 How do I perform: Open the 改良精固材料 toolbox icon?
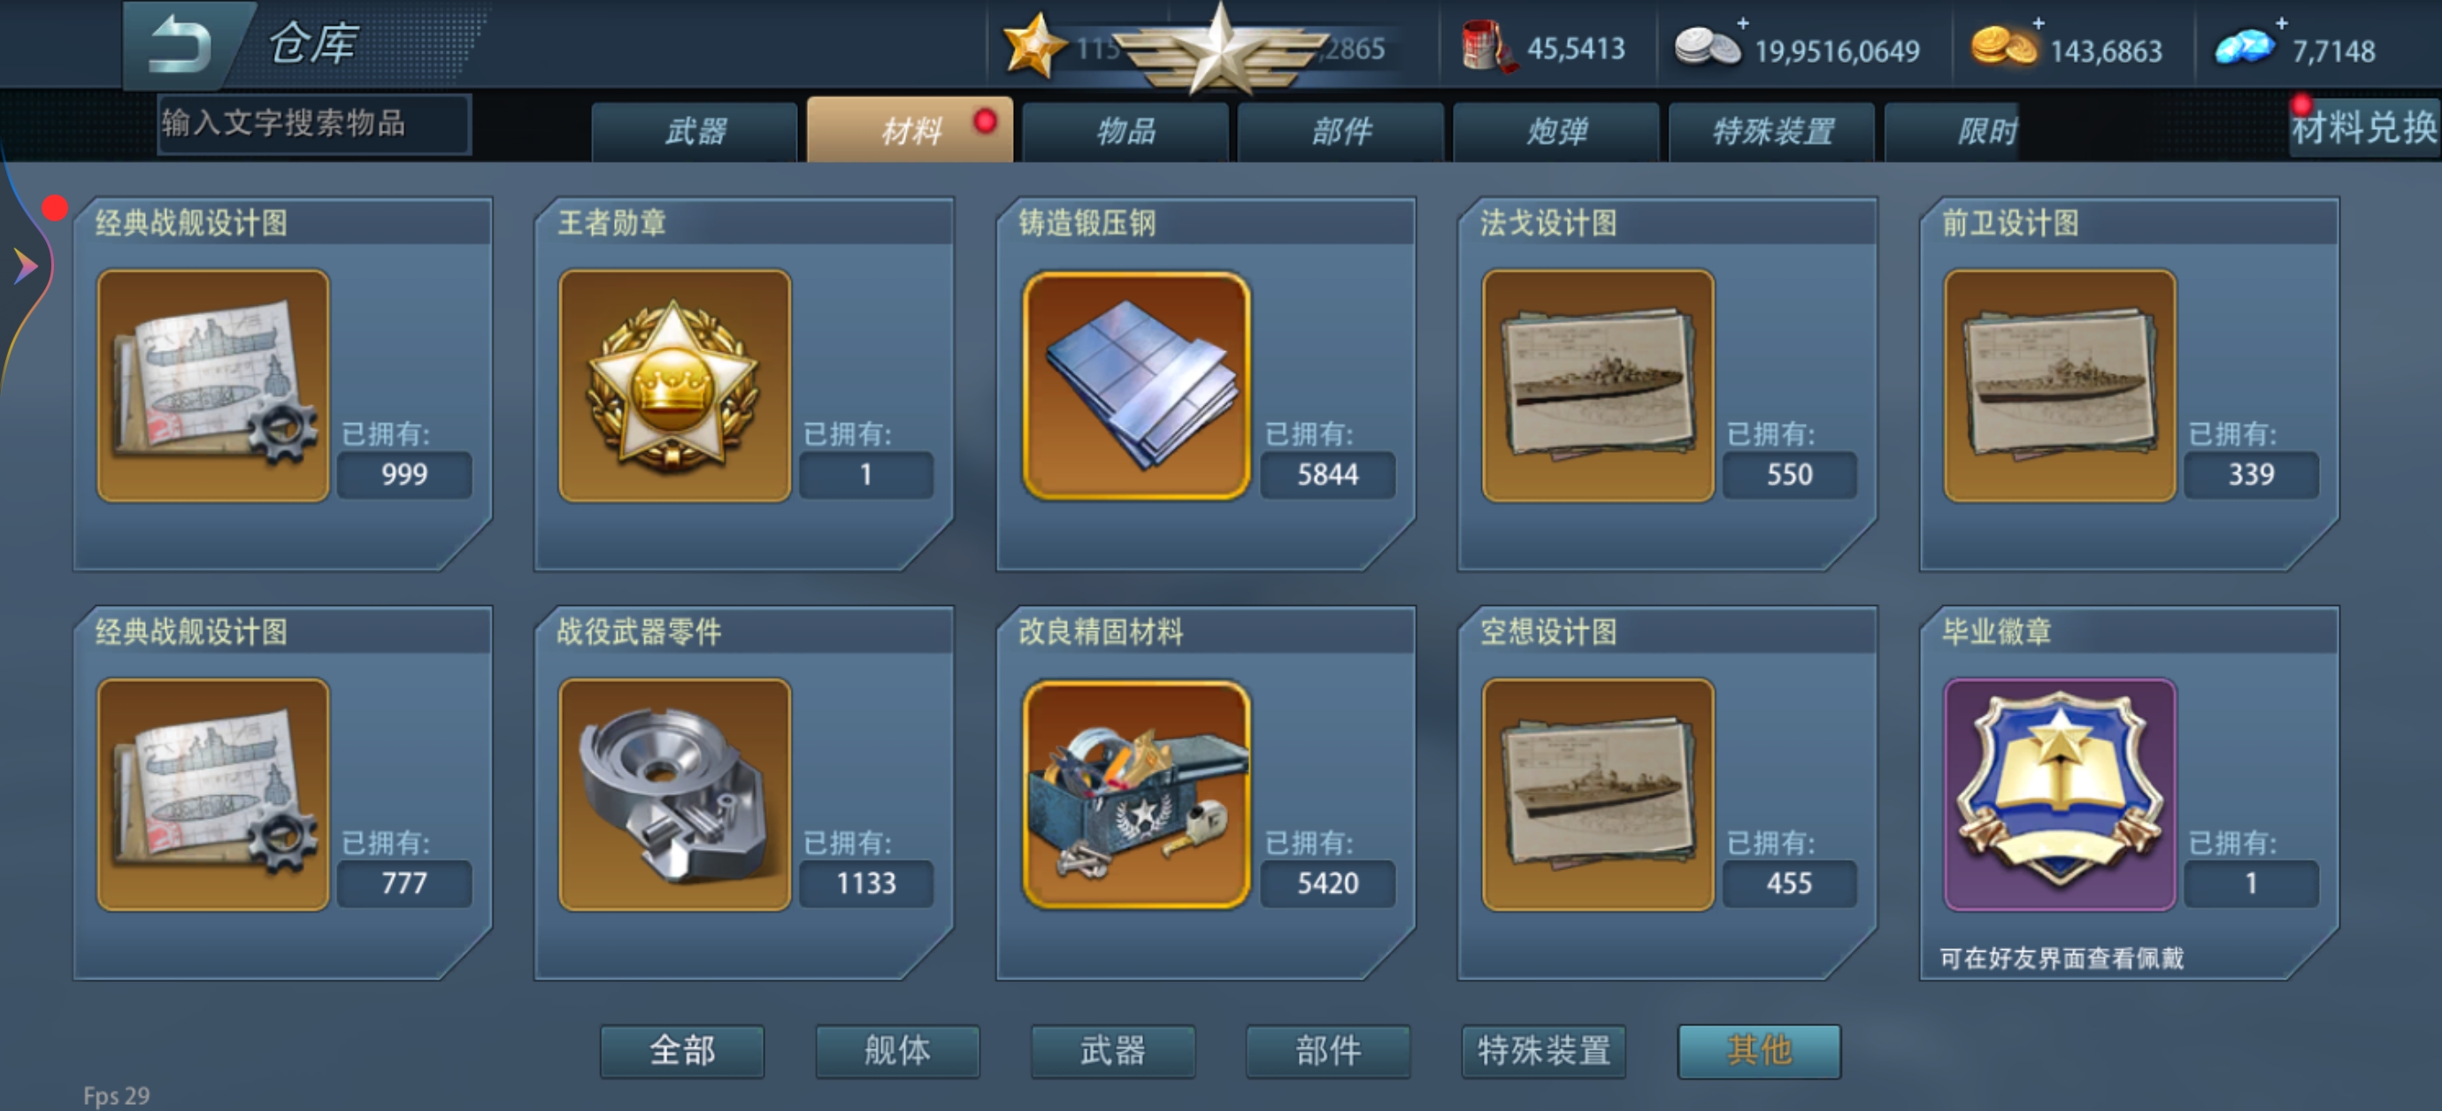tap(1136, 793)
